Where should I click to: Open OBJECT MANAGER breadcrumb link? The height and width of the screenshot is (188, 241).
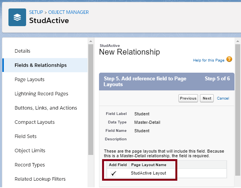click(x=68, y=12)
